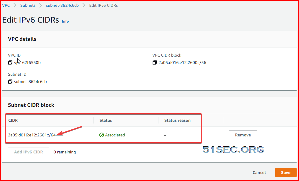This screenshot has width=299, height=181.
Task: Click the Add IPv6 CIDR button
Action: pos(28,152)
